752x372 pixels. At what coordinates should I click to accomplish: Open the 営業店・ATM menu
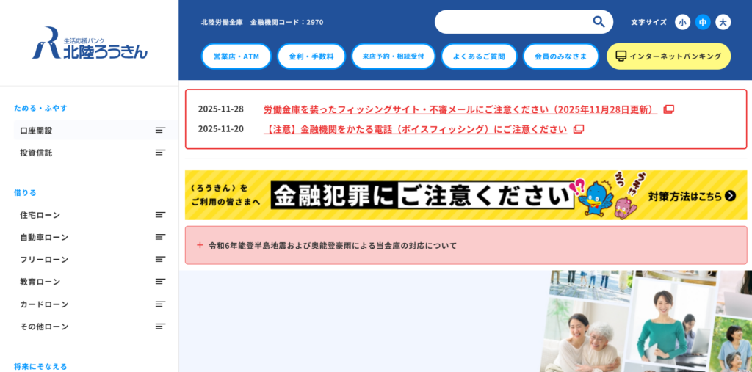click(236, 56)
